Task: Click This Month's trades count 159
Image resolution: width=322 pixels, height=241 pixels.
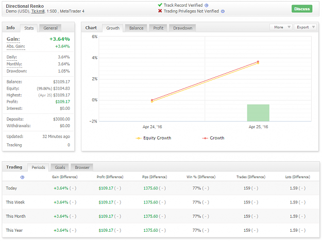Action: click(247, 216)
